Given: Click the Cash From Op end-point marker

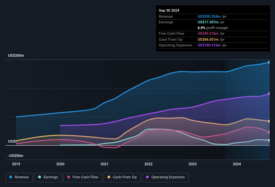Looking at the screenshot, I should (x=269, y=121).
